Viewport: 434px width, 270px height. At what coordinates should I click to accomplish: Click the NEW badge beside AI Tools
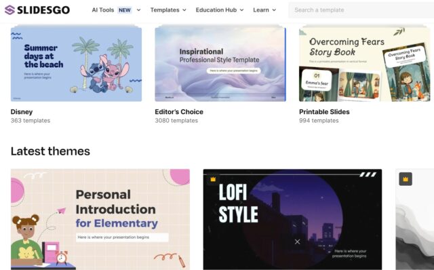point(125,10)
